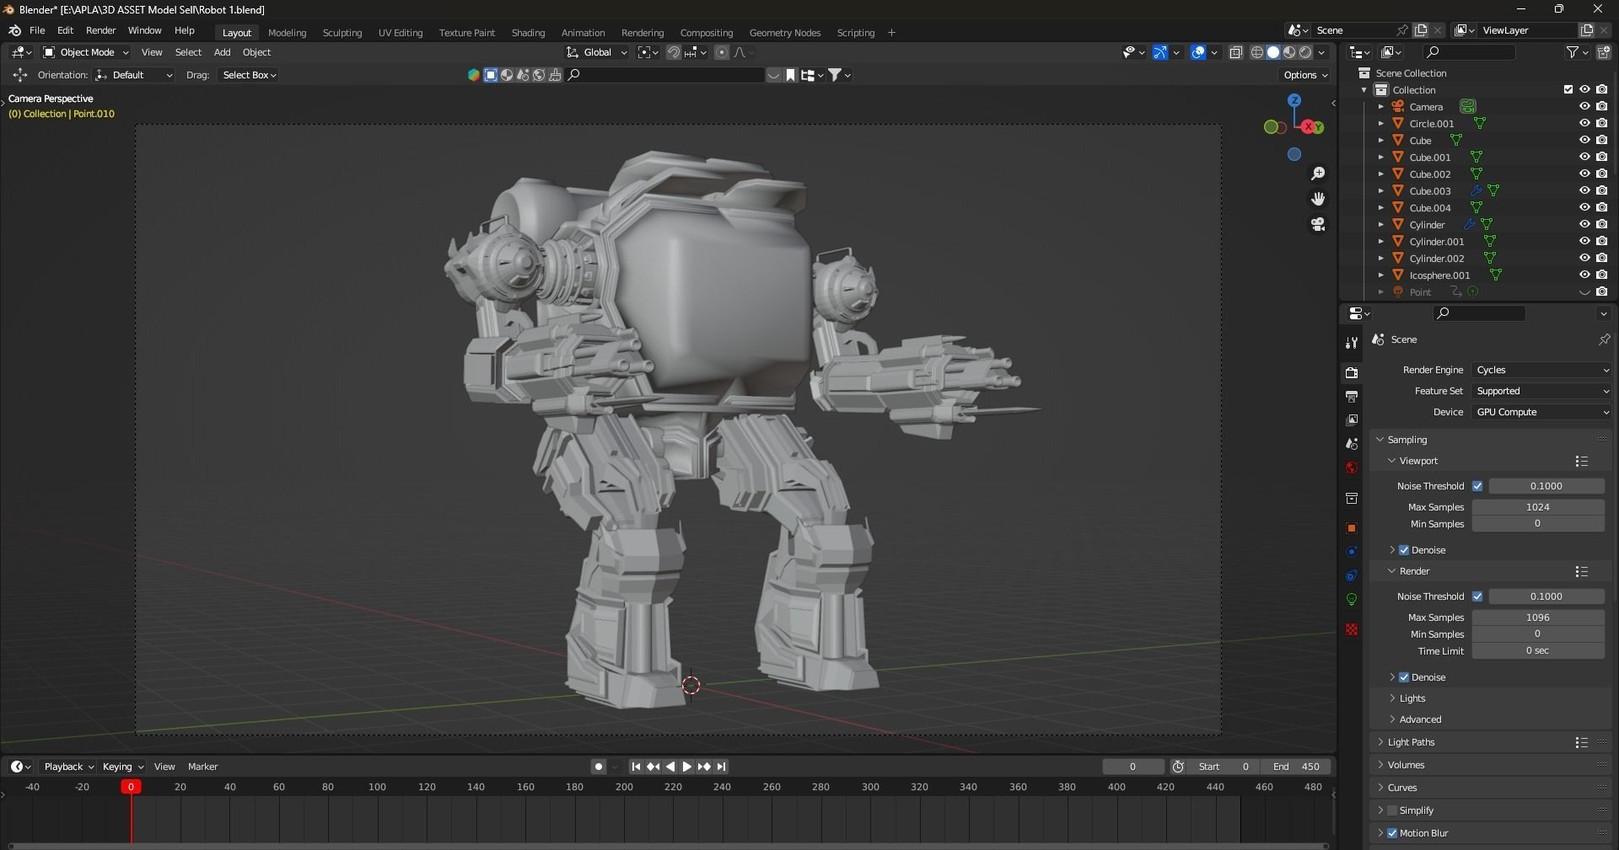Open the Tool properties tab icon
The height and width of the screenshot is (850, 1619).
(x=1352, y=342)
